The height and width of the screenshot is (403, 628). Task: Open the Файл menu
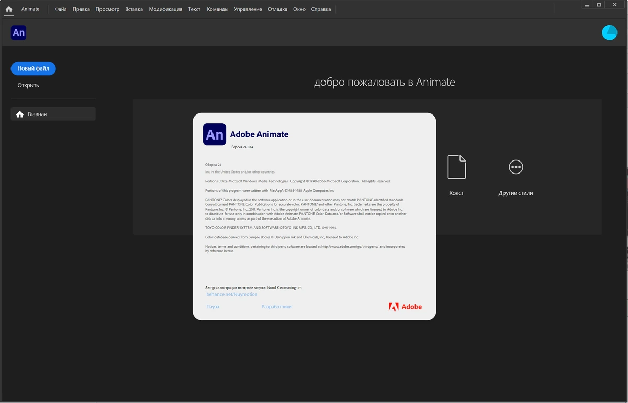[x=61, y=9]
